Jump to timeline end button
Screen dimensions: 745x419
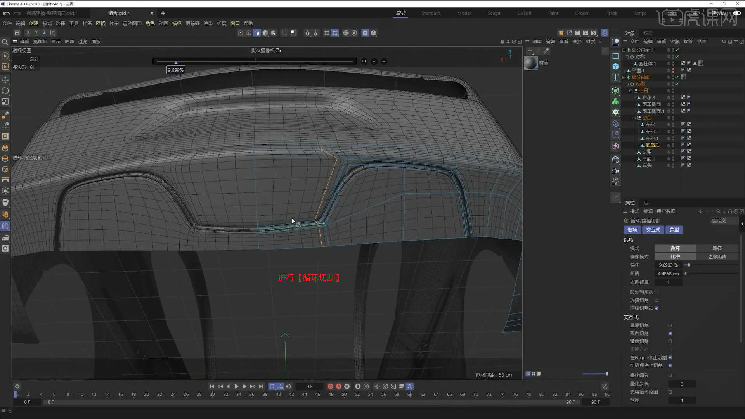click(261, 386)
